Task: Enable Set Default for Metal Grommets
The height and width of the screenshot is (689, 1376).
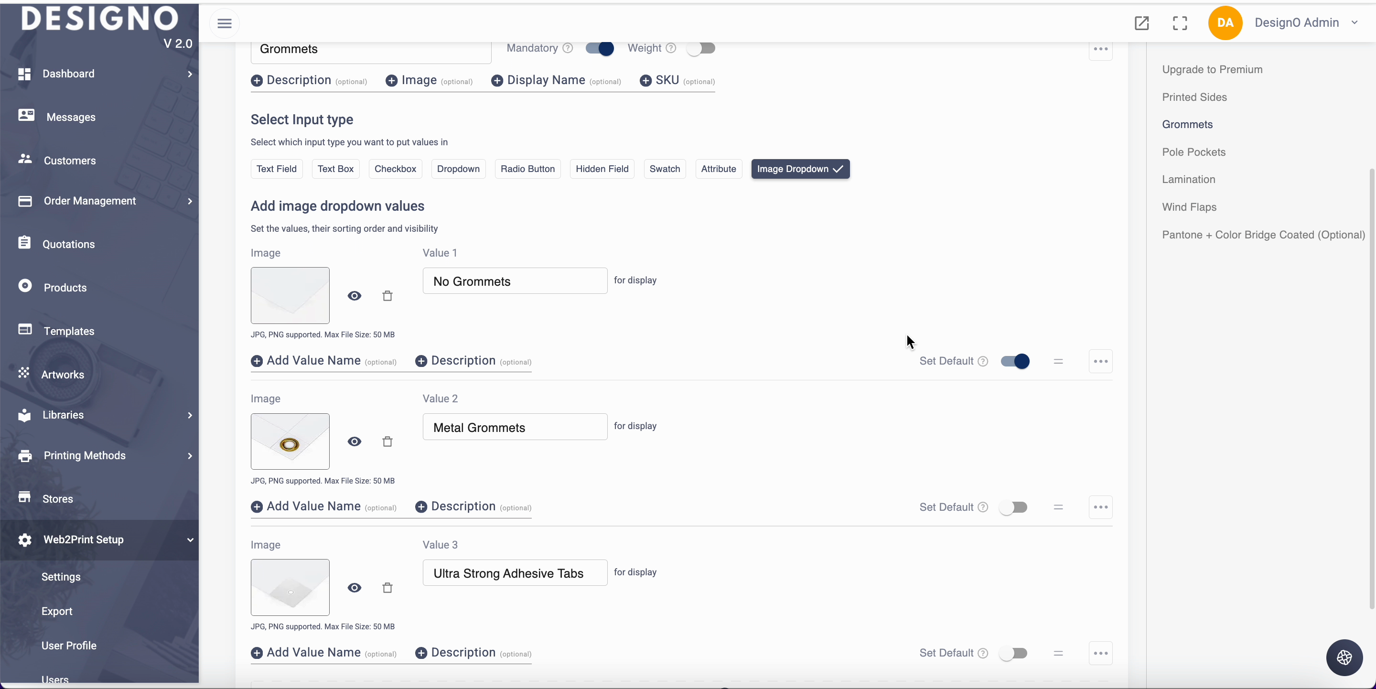Action: point(1013,507)
